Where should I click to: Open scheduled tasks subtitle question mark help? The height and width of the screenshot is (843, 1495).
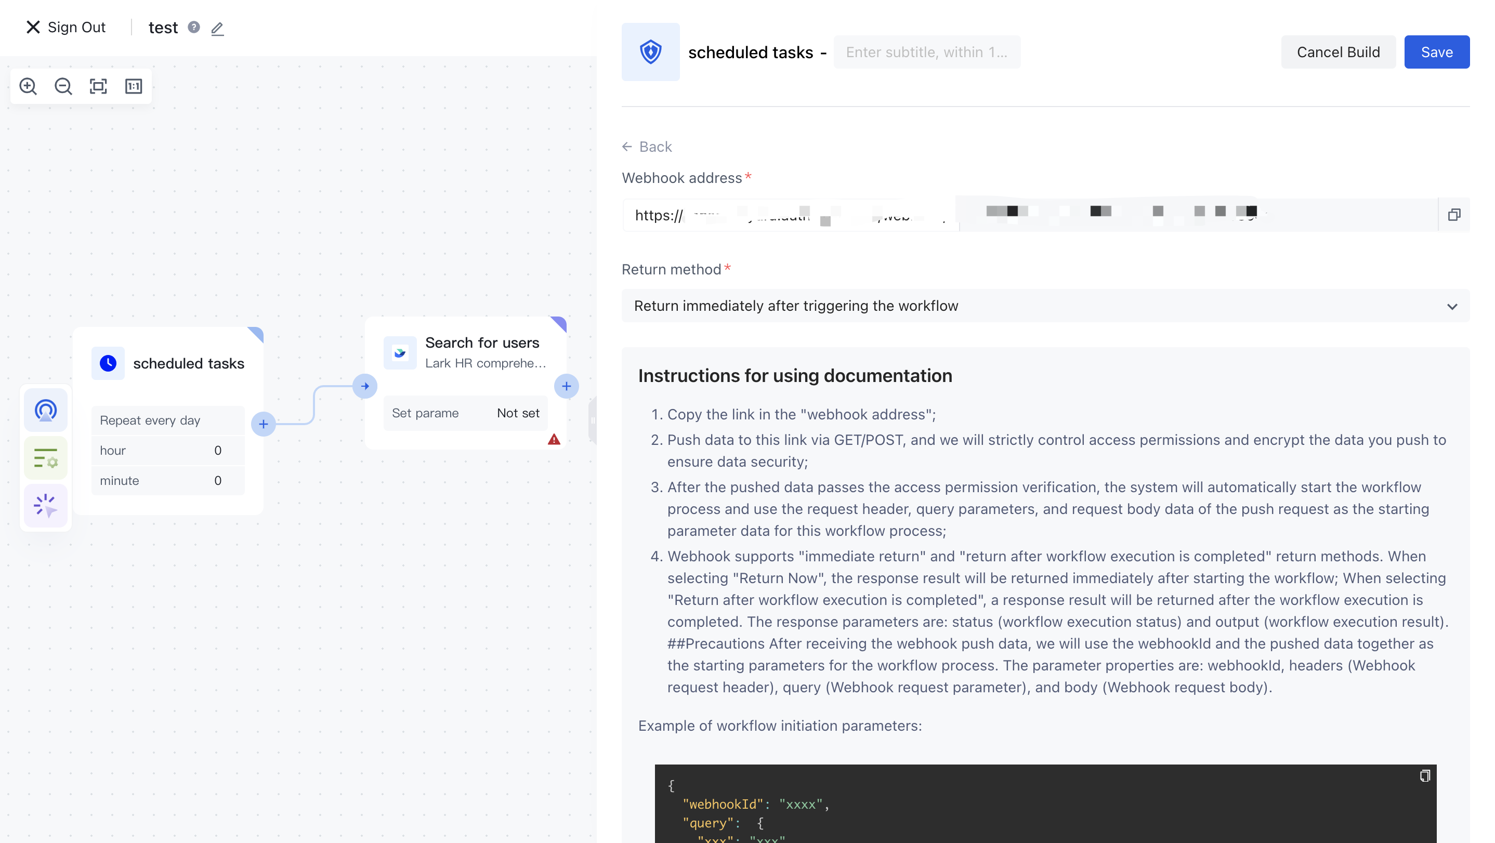(x=194, y=27)
